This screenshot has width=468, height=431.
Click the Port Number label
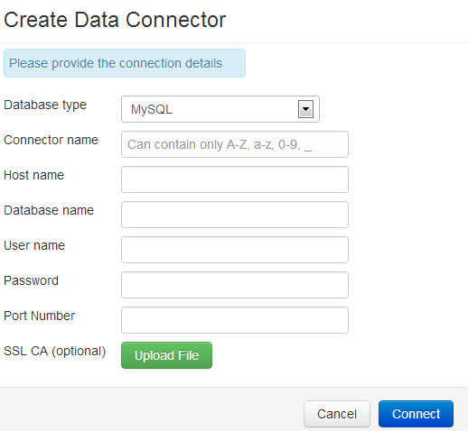pos(39,316)
